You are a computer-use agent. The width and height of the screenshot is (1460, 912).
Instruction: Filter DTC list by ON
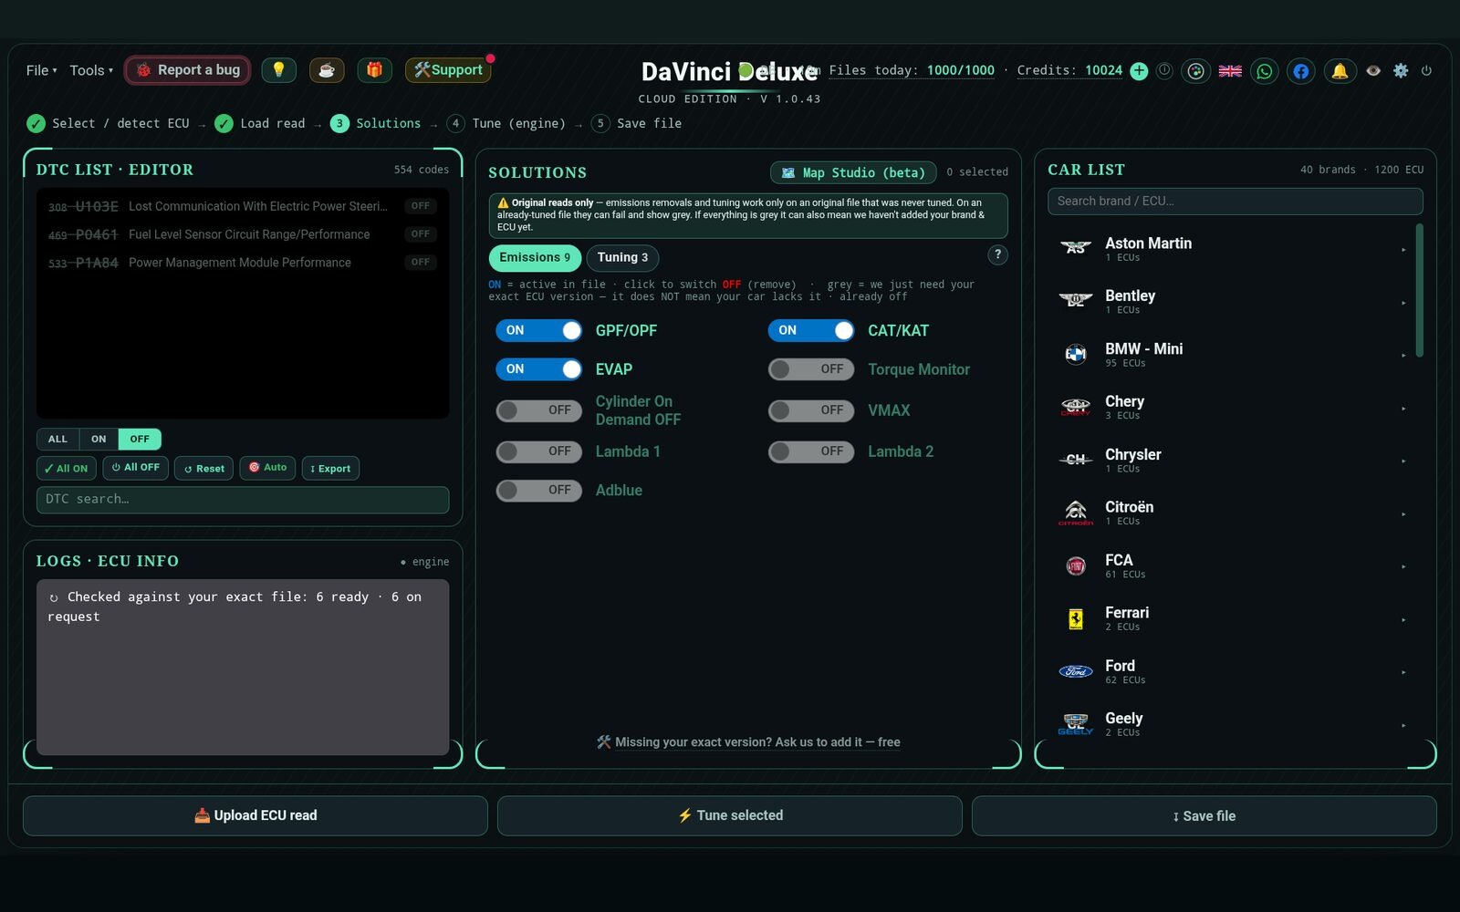tap(99, 440)
